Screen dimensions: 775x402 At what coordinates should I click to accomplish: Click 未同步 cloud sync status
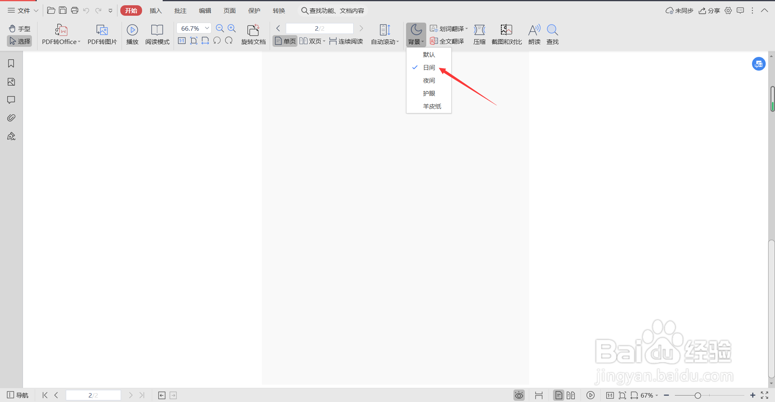click(x=679, y=10)
